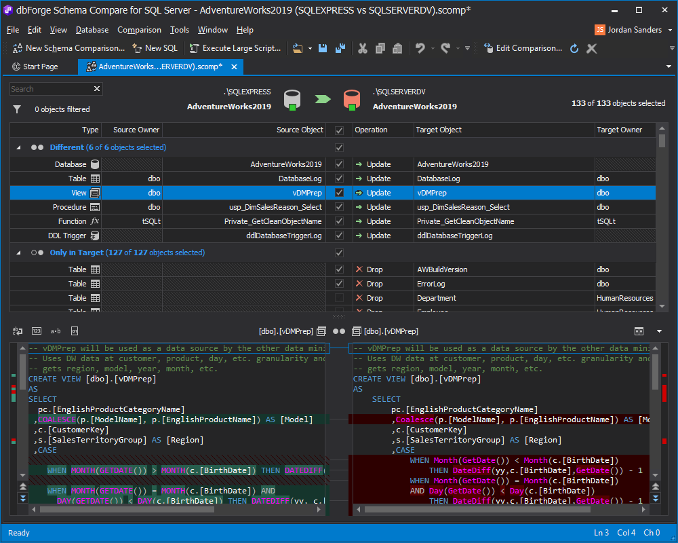Switch to the Start Page tab
Viewport: 678px width, 543px height.
[35, 67]
